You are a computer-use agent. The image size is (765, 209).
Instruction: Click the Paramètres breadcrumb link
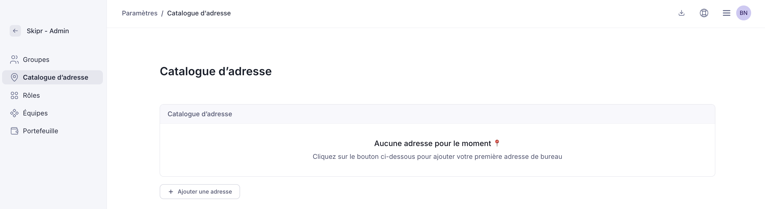(140, 13)
